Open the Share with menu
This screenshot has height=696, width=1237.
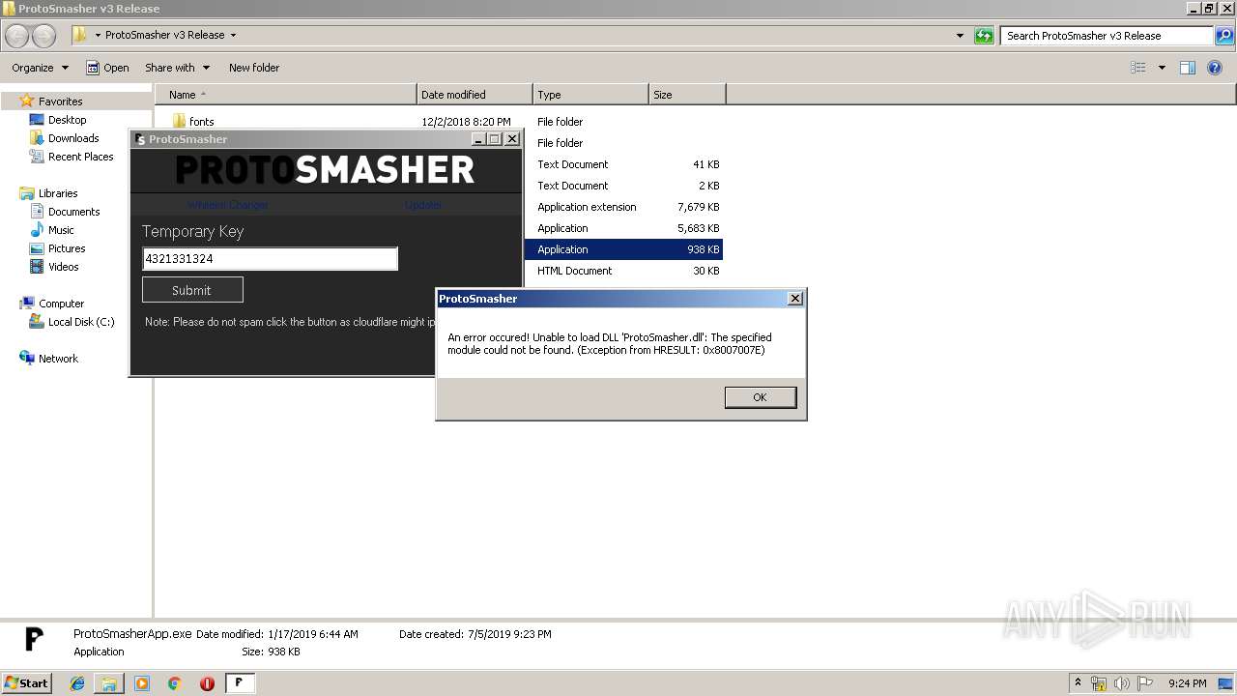pyautogui.click(x=177, y=68)
